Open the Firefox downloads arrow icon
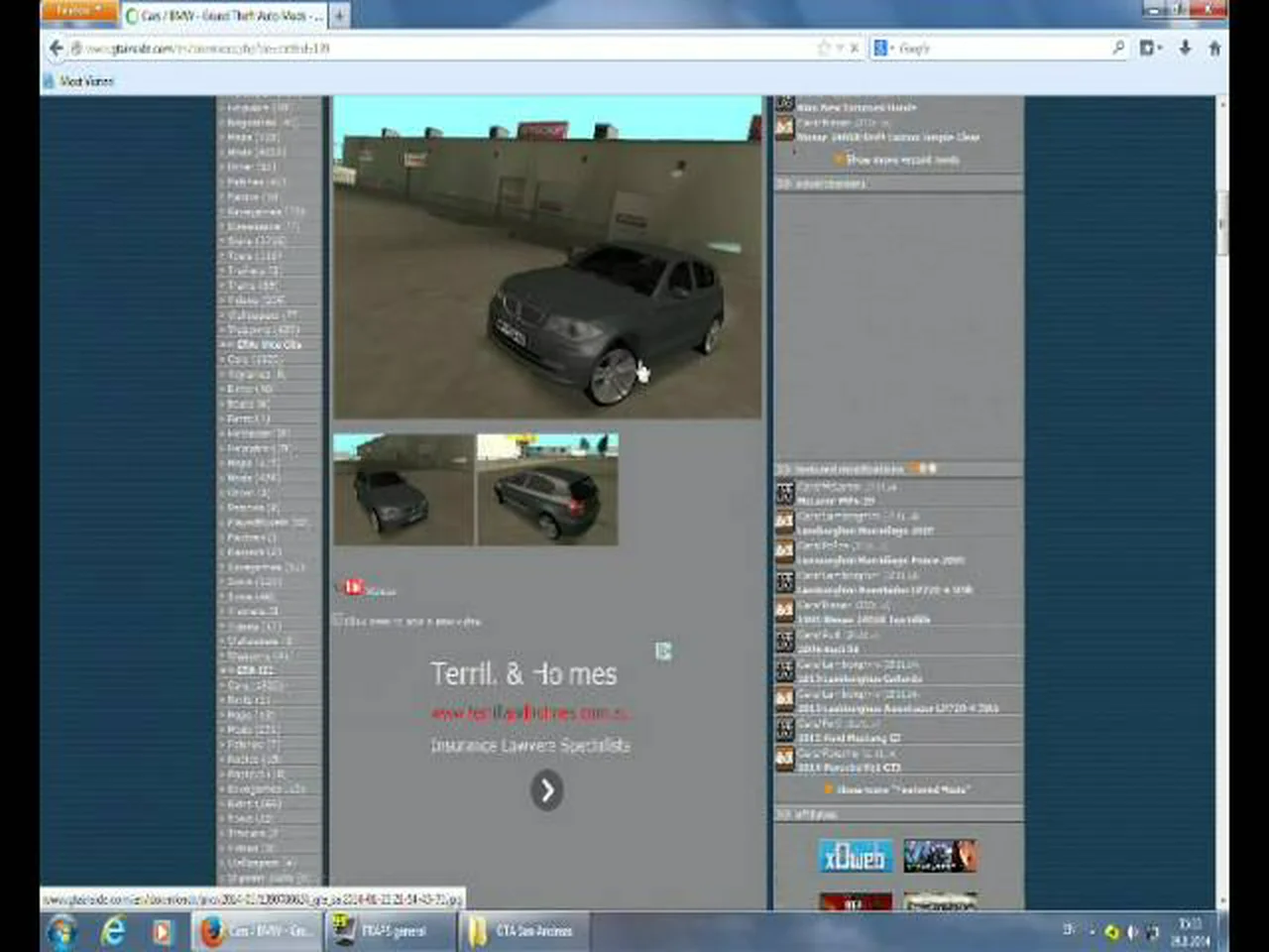Image resolution: width=1269 pixels, height=952 pixels. (x=1185, y=48)
